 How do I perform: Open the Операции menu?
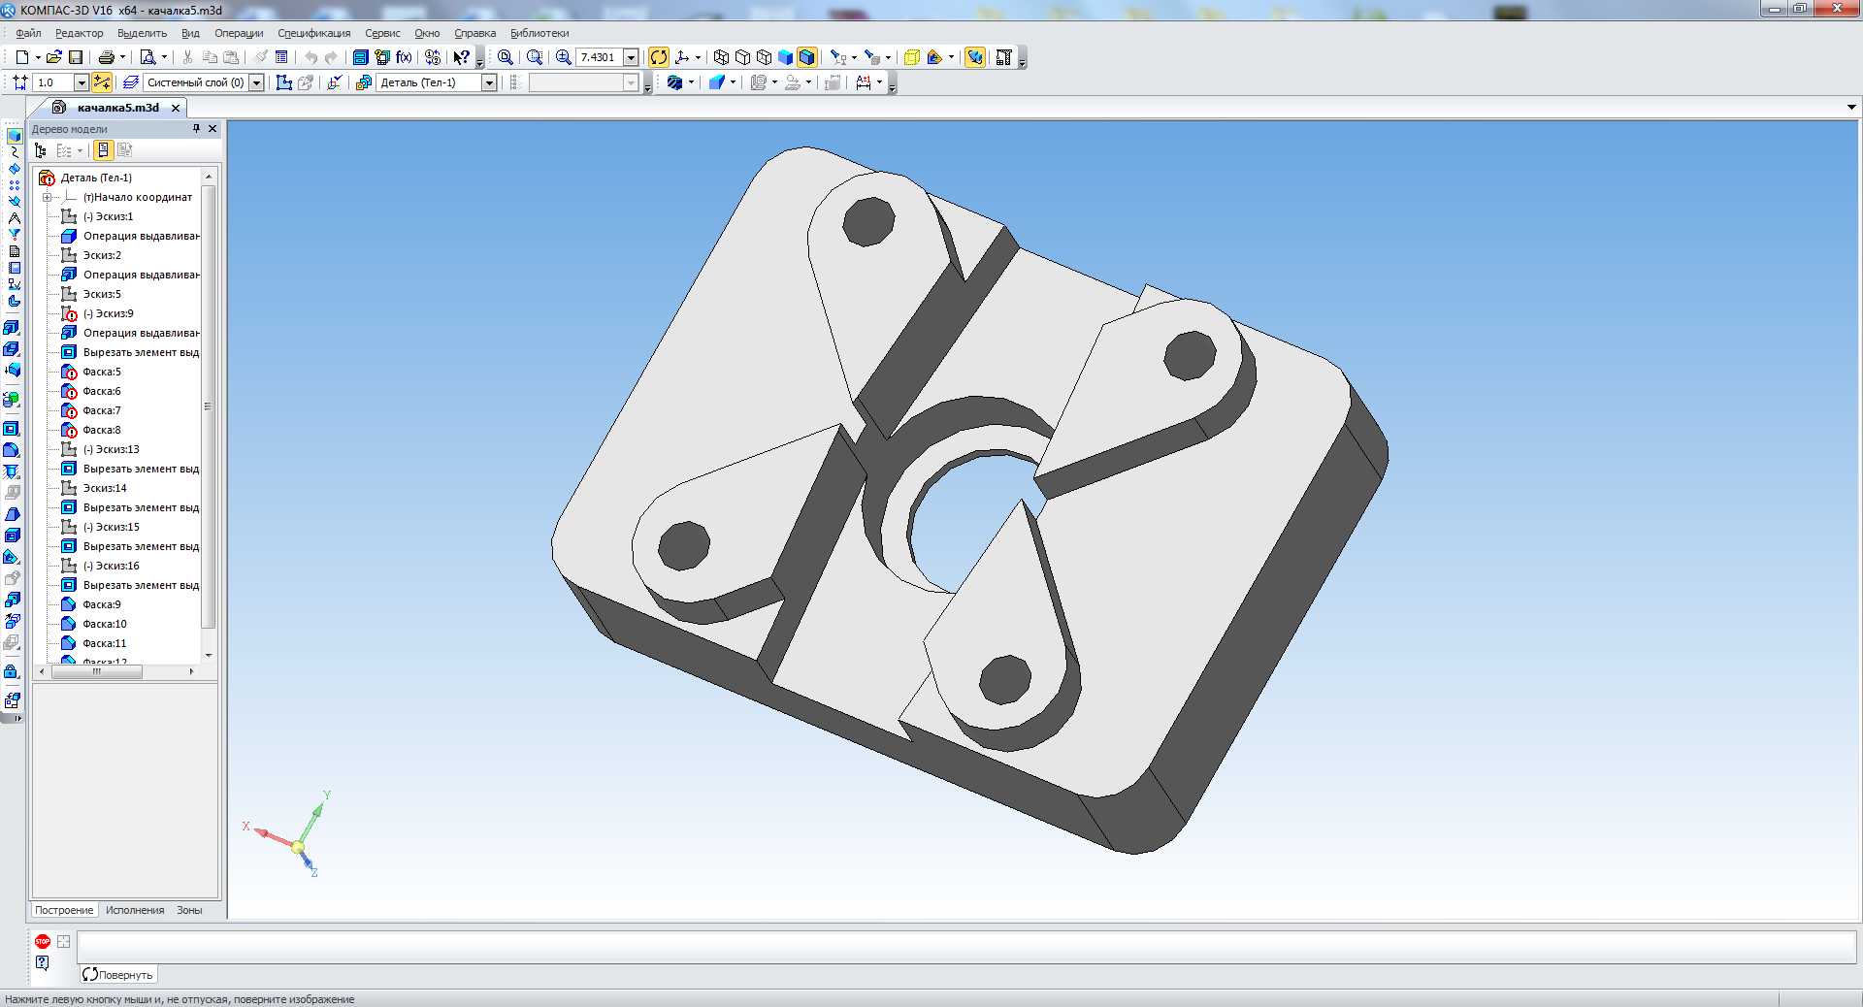[239, 33]
